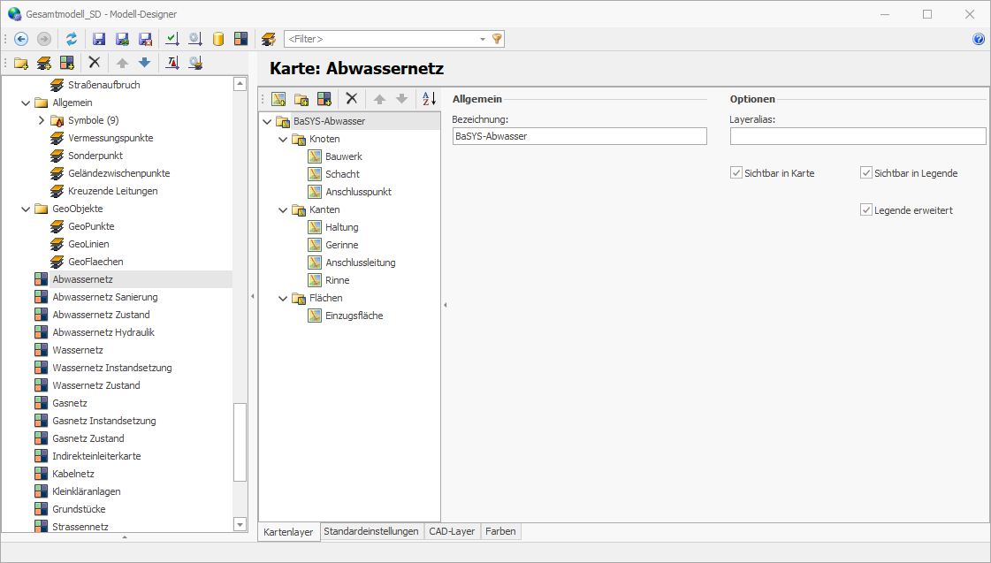Disable the Sichtbar in Karte checkbox
Screen dimensions: 991x563
tap(736, 172)
